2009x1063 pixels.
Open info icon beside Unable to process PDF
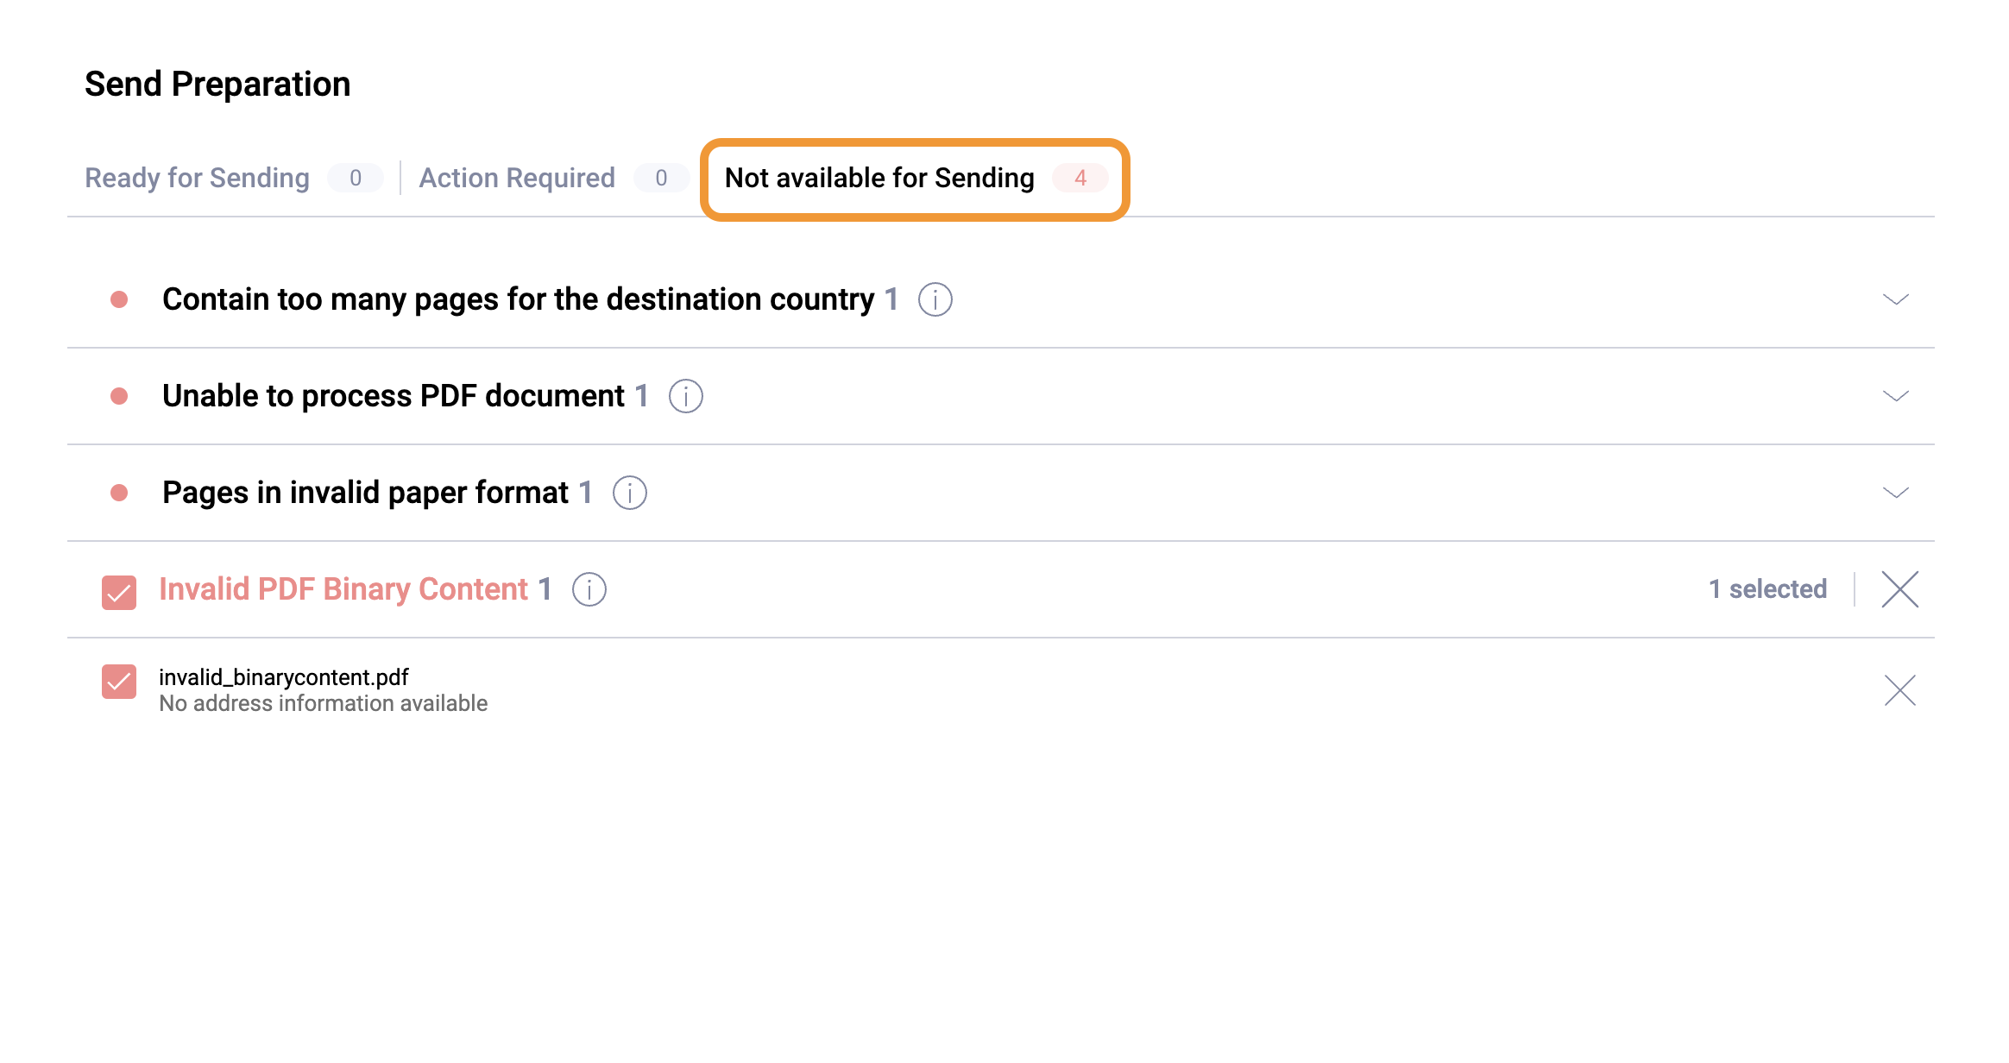tap(685, 396)
